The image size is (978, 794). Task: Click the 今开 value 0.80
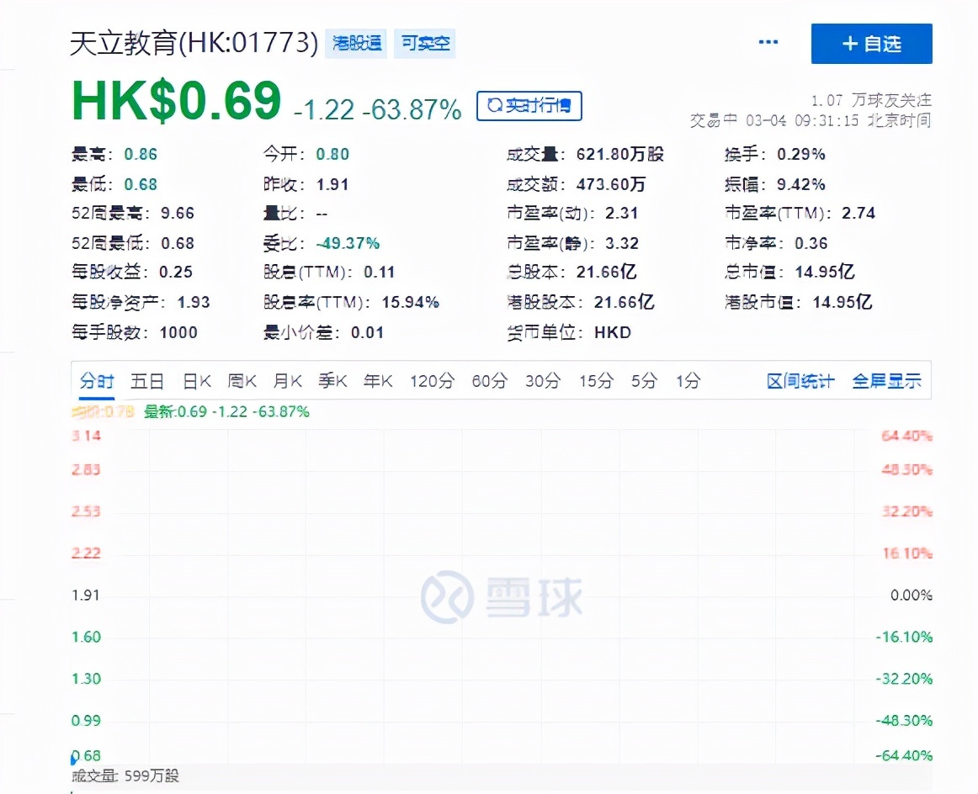[332, 154]
